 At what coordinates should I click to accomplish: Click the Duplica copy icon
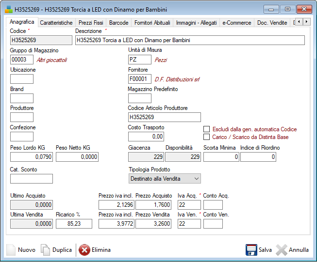point(45,250)
